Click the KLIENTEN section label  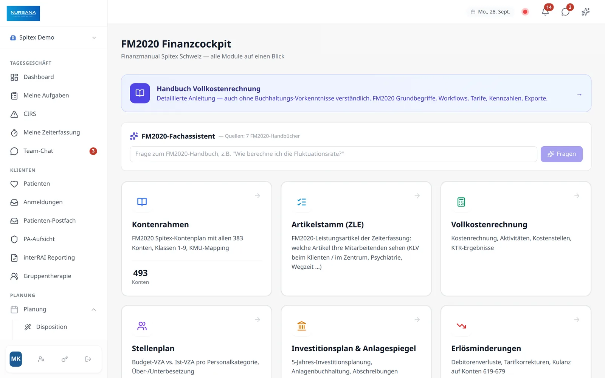(x=23, y=170)
